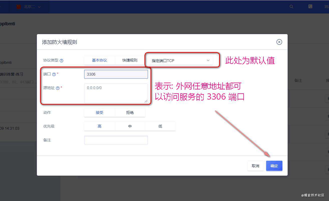Screen dimensions: 329x201
Task: Choose 接受 as the action
Action: click(x=99, y=113)
